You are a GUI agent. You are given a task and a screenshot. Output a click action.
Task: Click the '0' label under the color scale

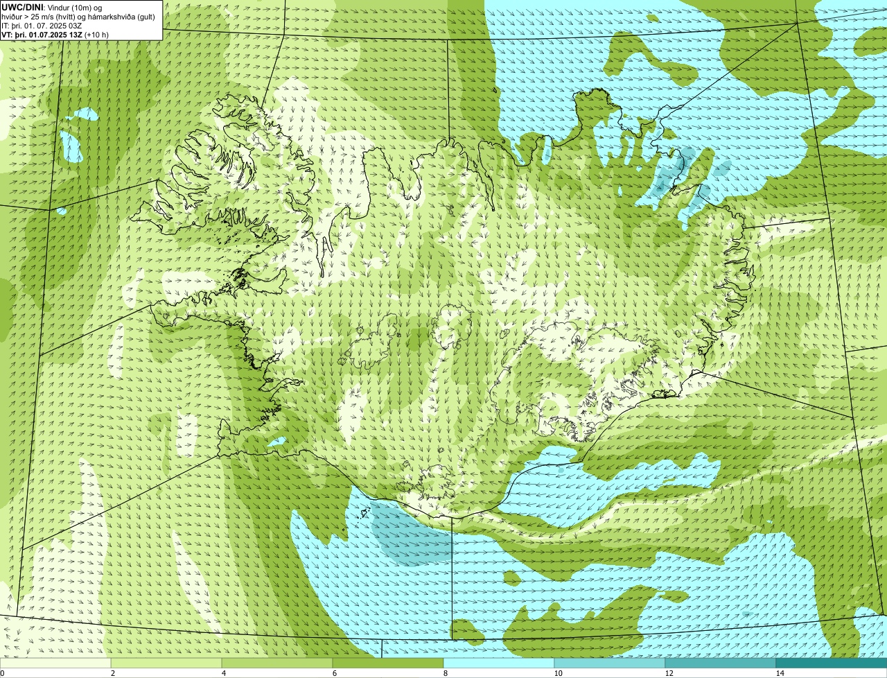point(2,673)
